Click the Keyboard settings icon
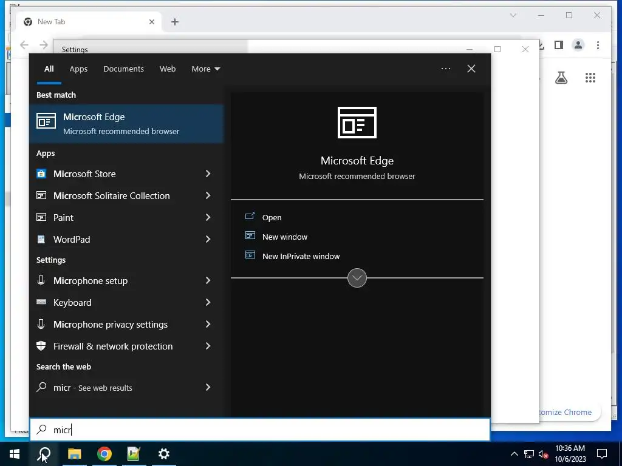Image resolution: width=622 pixels, height=466 pixels. pyautogui.click(x=41, y=302)
